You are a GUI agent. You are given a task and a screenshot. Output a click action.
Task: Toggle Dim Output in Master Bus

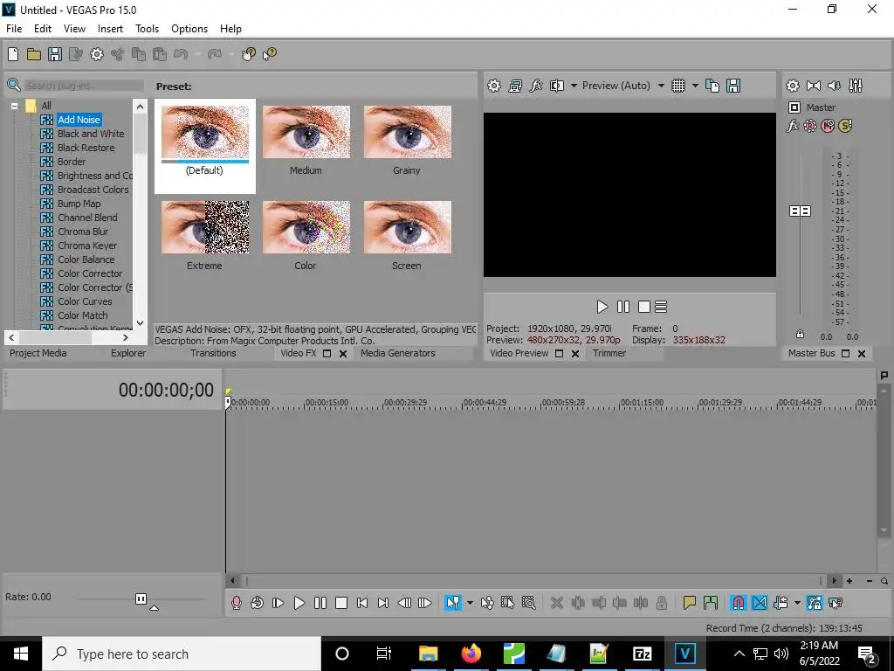pyautogui.click(x=834, y=86)
